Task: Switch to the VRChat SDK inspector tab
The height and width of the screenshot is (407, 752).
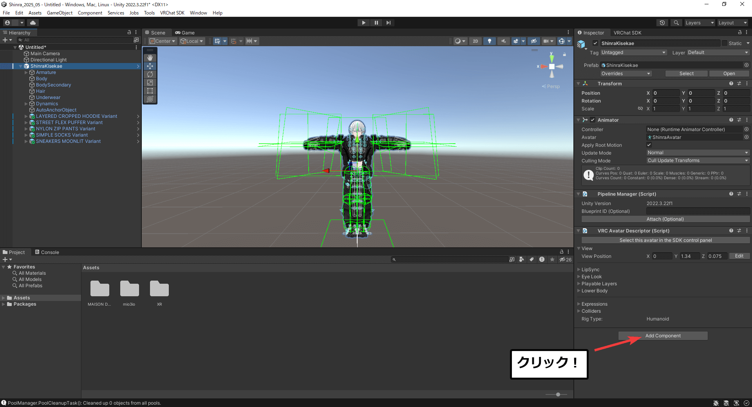Action: click(627, 32)
